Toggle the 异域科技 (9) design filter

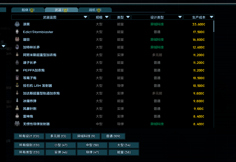86,136
